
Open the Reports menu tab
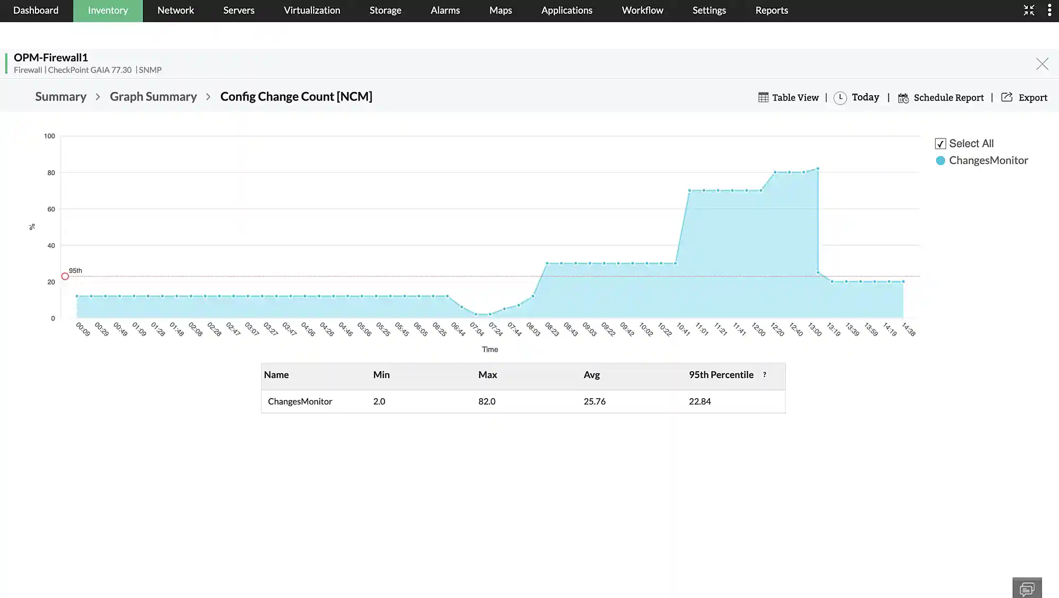(771, 11)
